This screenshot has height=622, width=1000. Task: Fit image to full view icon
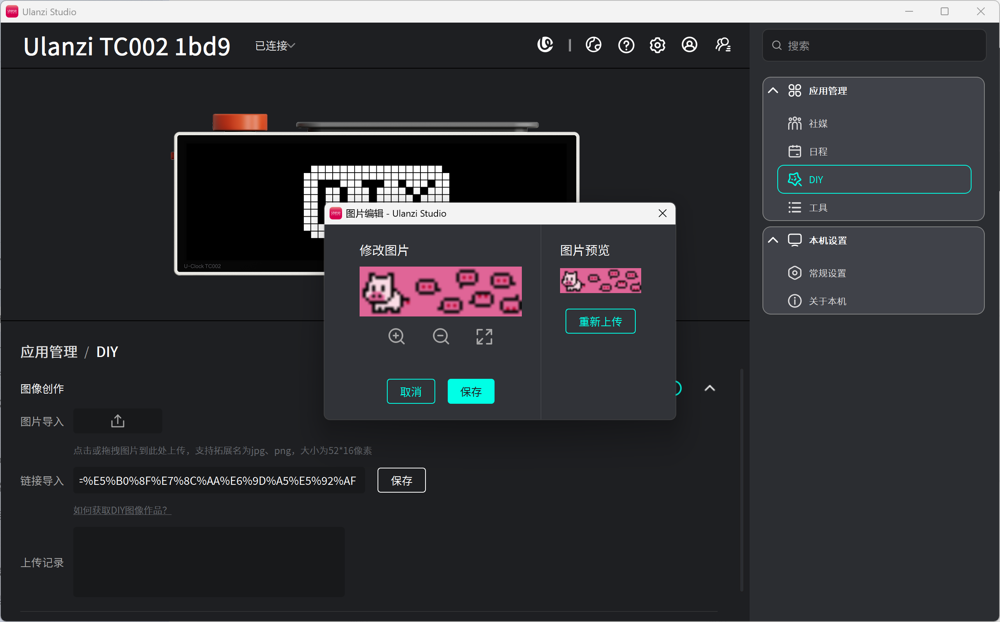coord(484,336)
